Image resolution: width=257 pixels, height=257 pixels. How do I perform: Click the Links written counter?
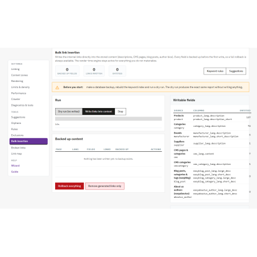94,71
